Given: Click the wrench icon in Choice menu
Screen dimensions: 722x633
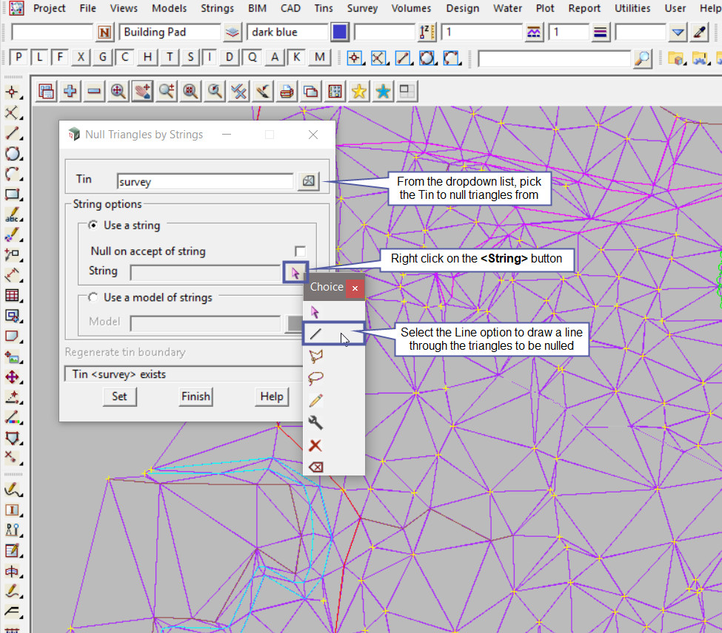Looking at the screenshot, I should pos(315,423).
